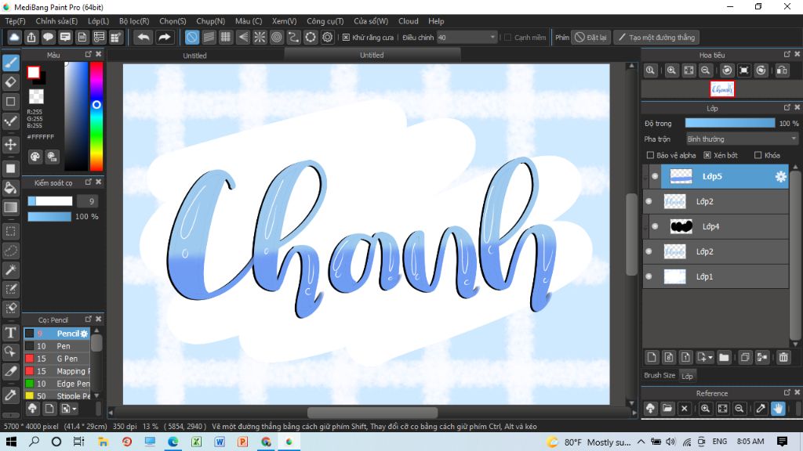
Task: Hide the Lớp5 layer
Action: click(x=655, y=176)
